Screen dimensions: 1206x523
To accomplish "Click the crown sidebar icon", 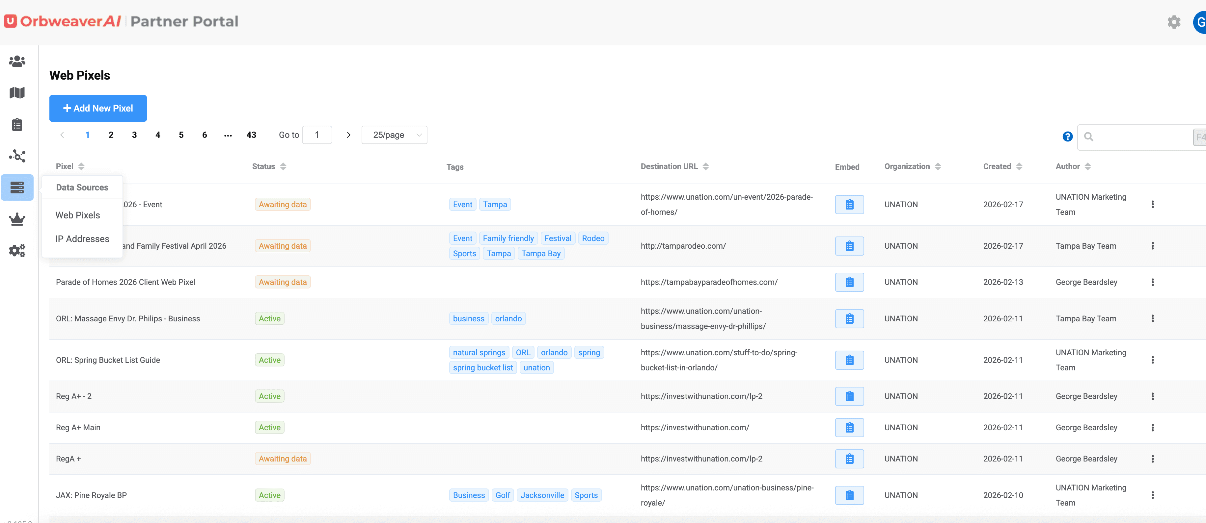I will (17, 219).
